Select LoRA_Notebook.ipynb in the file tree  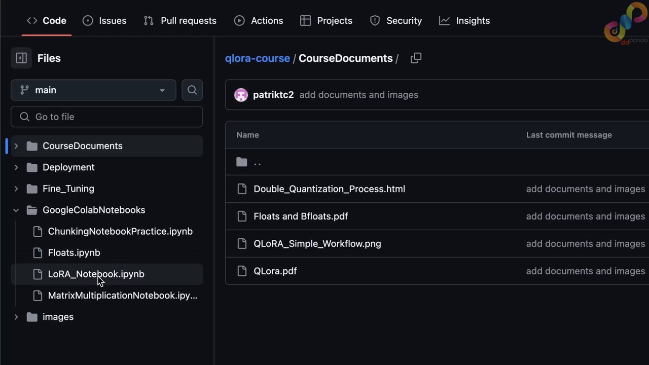click(96, 274)
